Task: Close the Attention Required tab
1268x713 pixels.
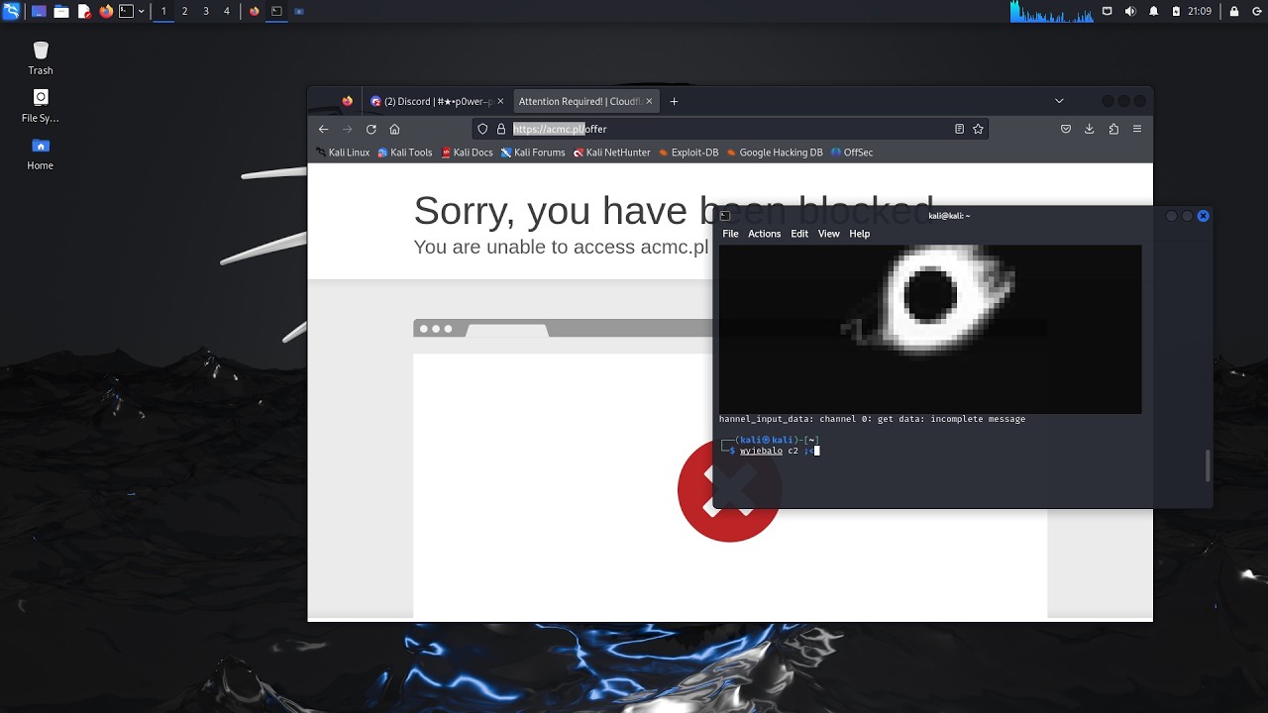Action: point(650,101)
